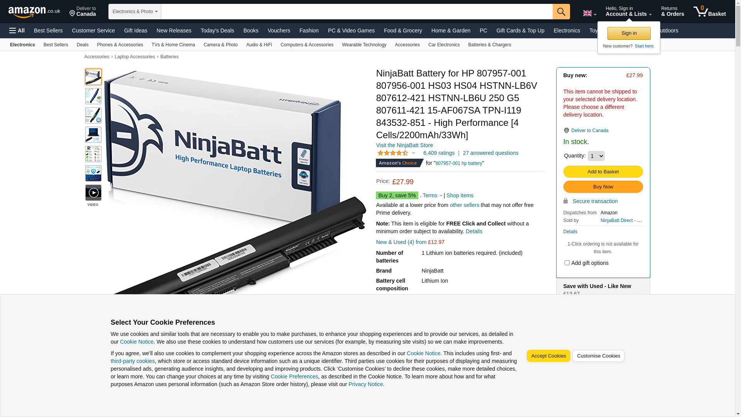Click Accept Cookies button
Screen dimensions: 741x417
tap(548, 356)
